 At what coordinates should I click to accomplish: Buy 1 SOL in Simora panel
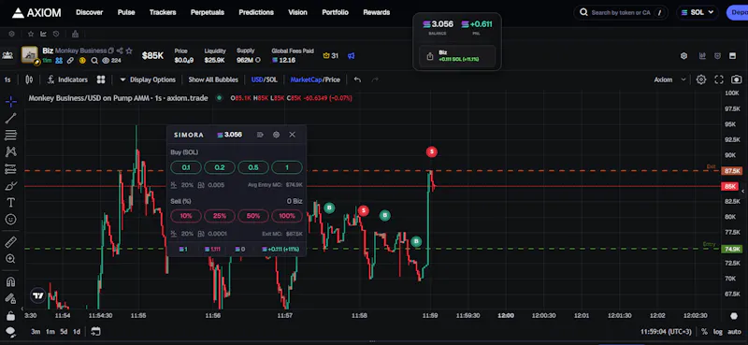click(287, 167)
